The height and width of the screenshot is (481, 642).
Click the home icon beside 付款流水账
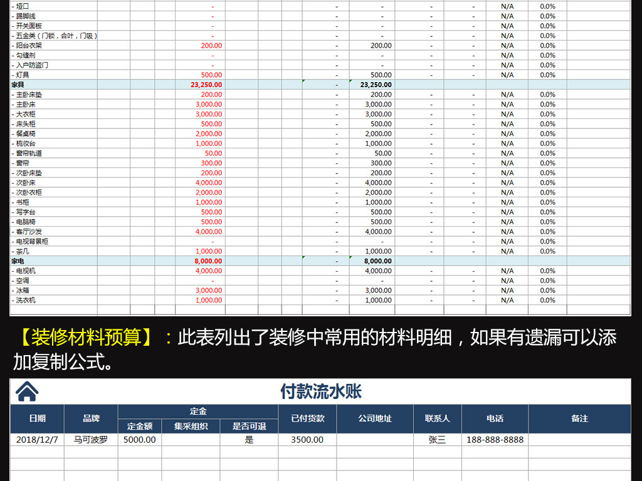coord(27,391)
